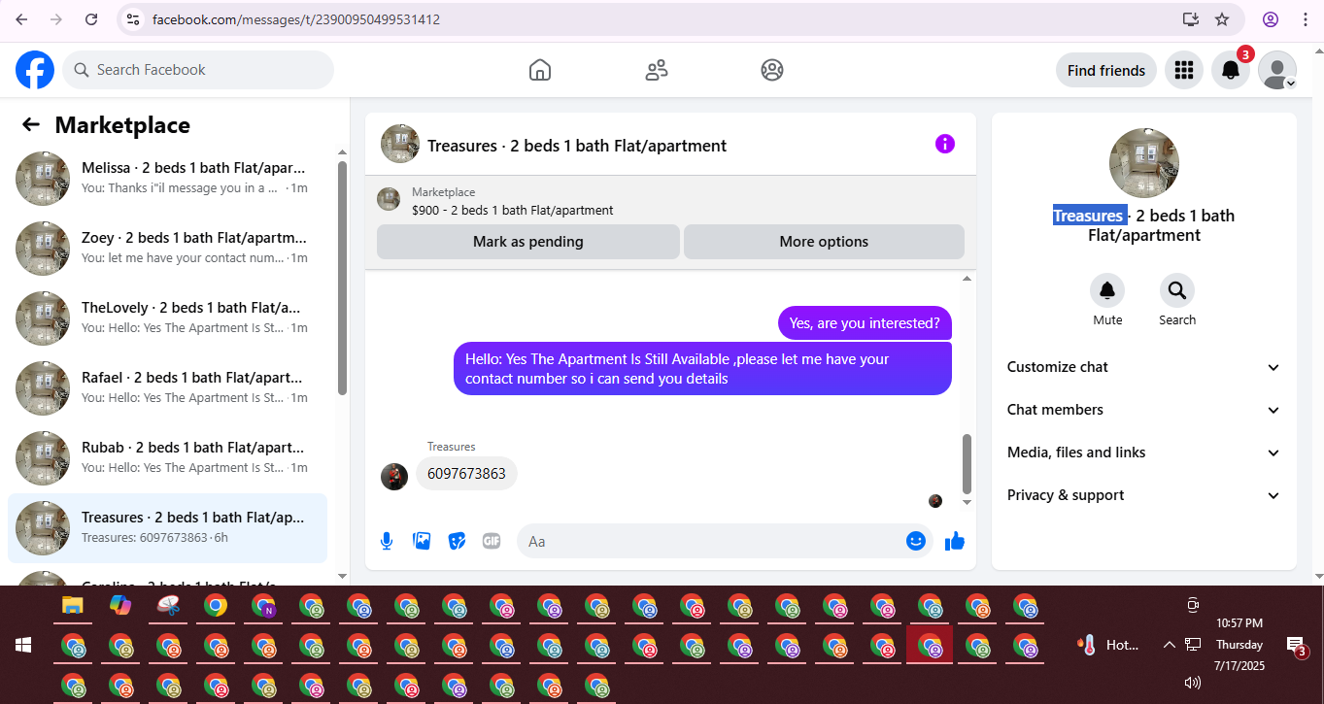Click the Facebook logo
1324x704 pixels.
[35, 70]
